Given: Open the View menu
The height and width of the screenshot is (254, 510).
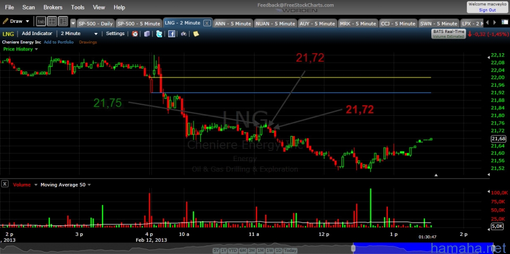Looking at the screenshot, I should [99, 7].
